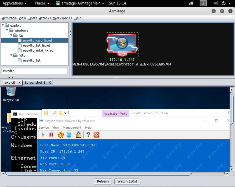Image resolution: width=235 pixels, height=187 pixels.
Task: Click the power icon in top bar
Action: coord(223,3)
